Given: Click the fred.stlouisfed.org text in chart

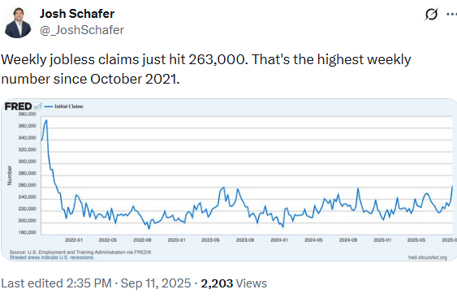Looking at the screenshot, I should click(428, 257).
